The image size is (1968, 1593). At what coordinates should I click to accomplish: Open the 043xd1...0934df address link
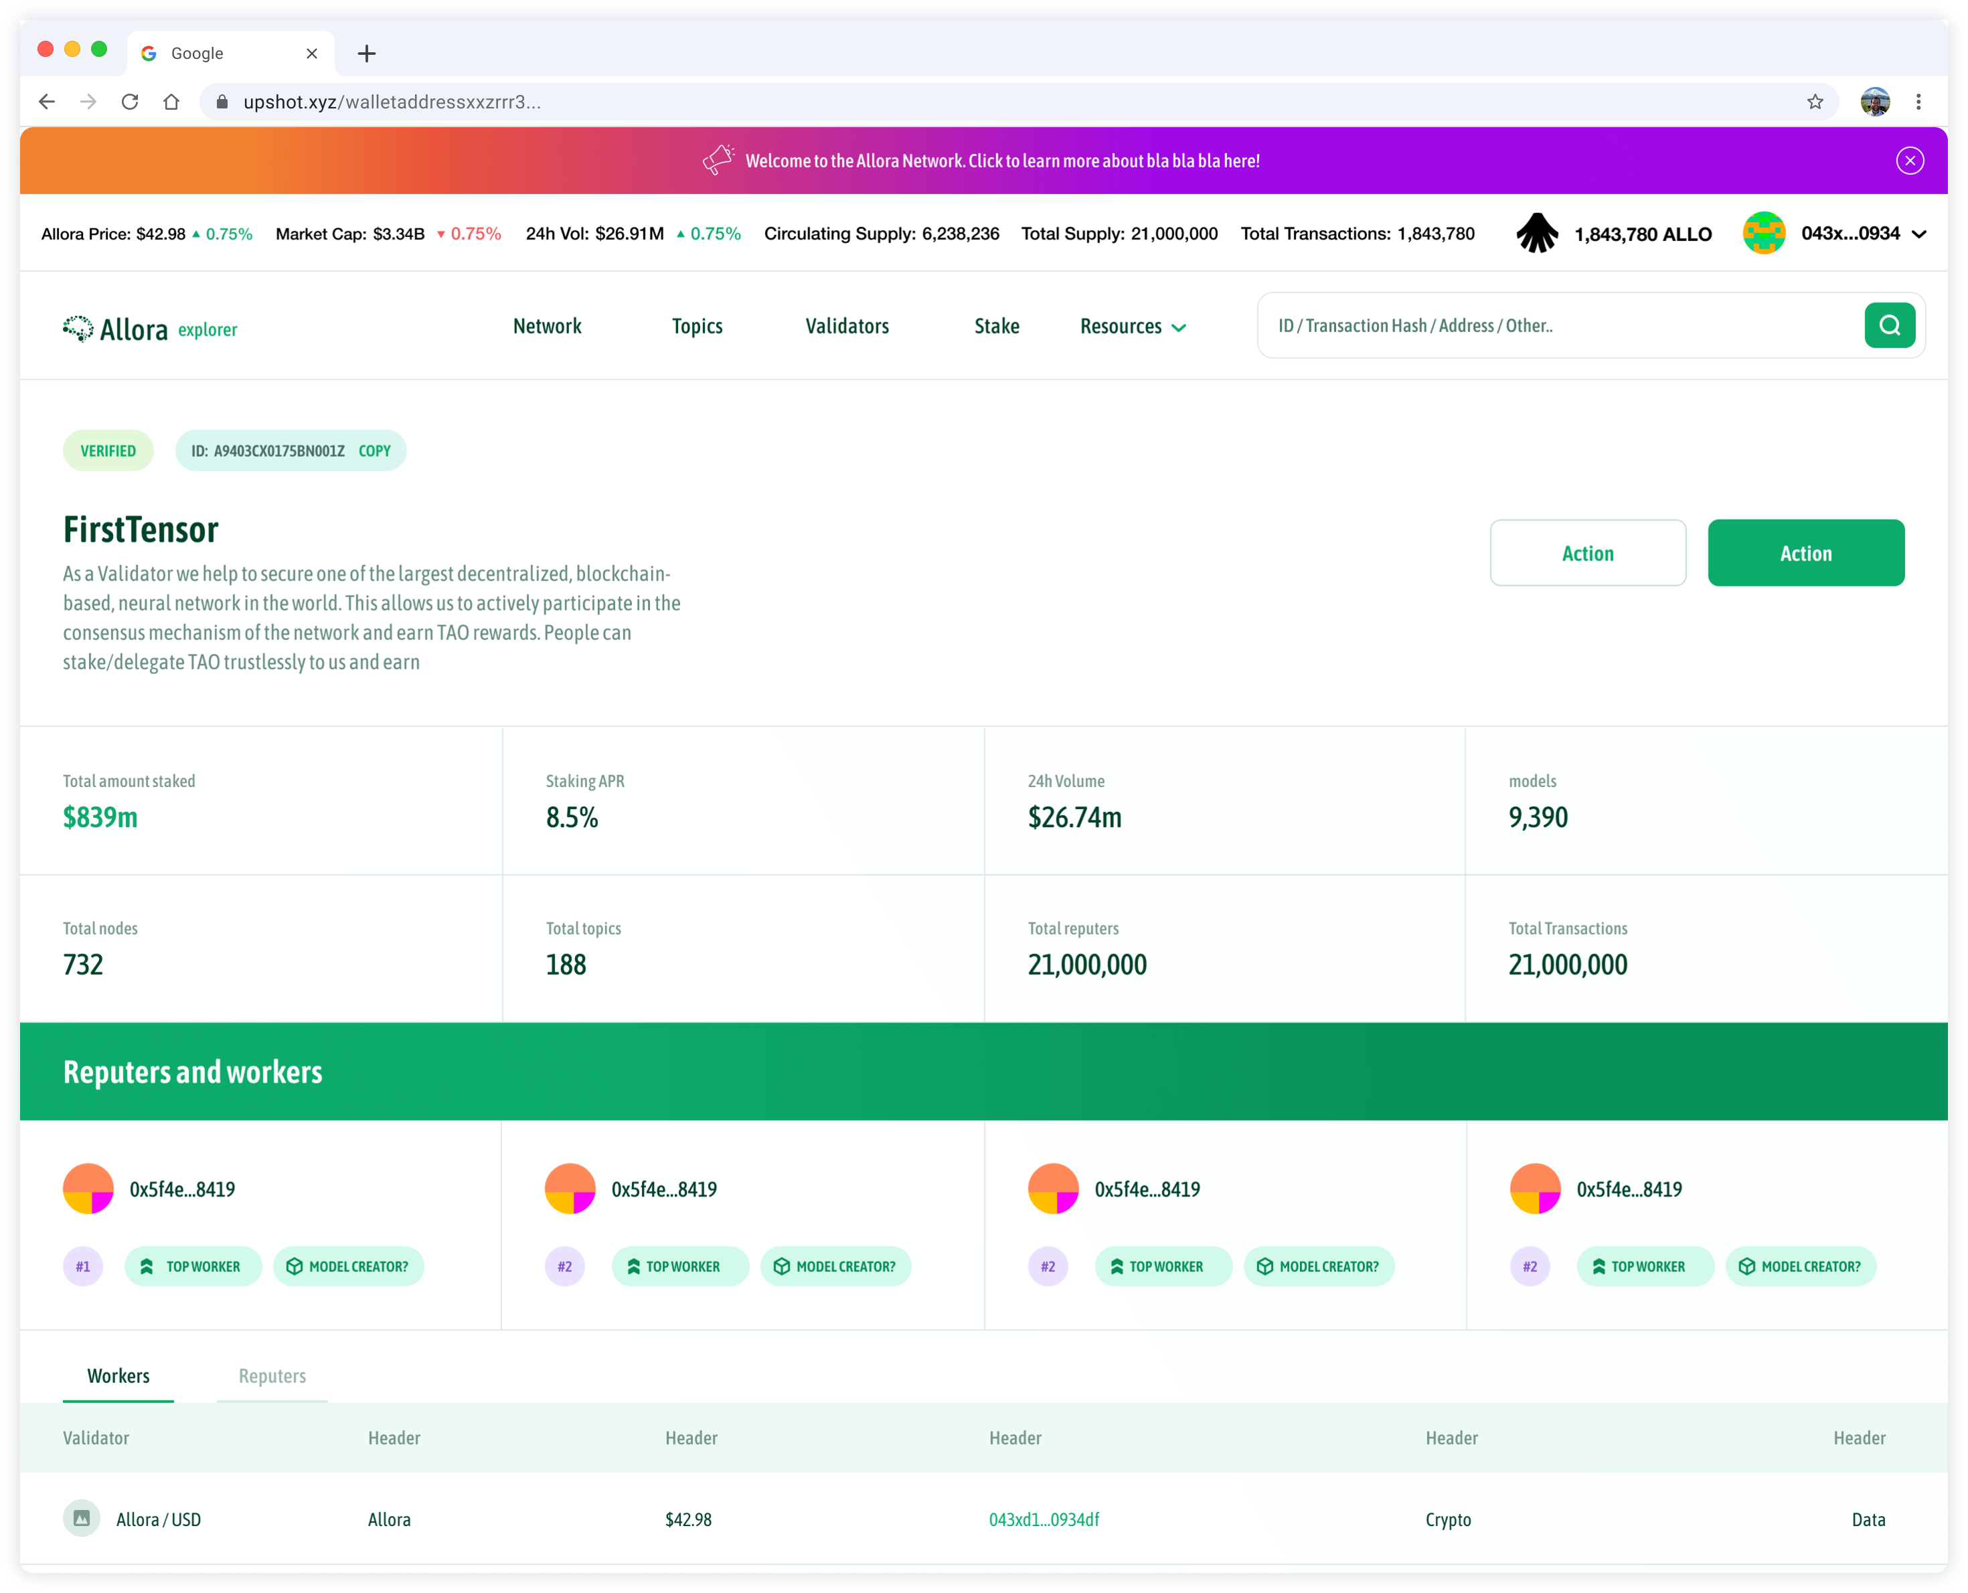pos(1044,1519)
